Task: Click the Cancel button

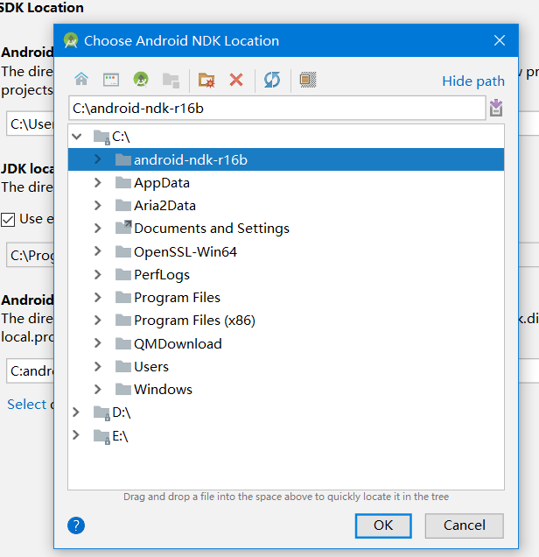Action: pos(464,525)
